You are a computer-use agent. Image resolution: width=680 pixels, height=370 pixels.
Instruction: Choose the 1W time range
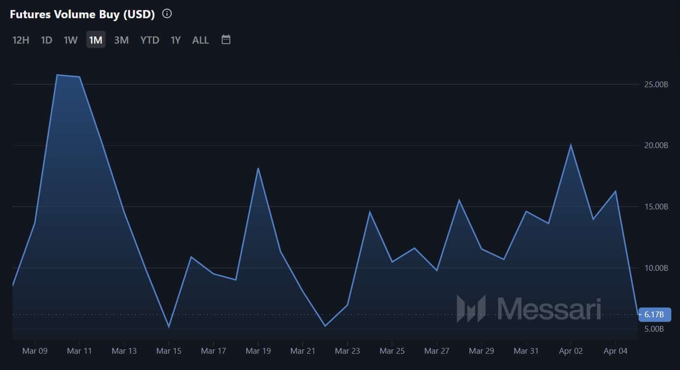click(71, 40)
